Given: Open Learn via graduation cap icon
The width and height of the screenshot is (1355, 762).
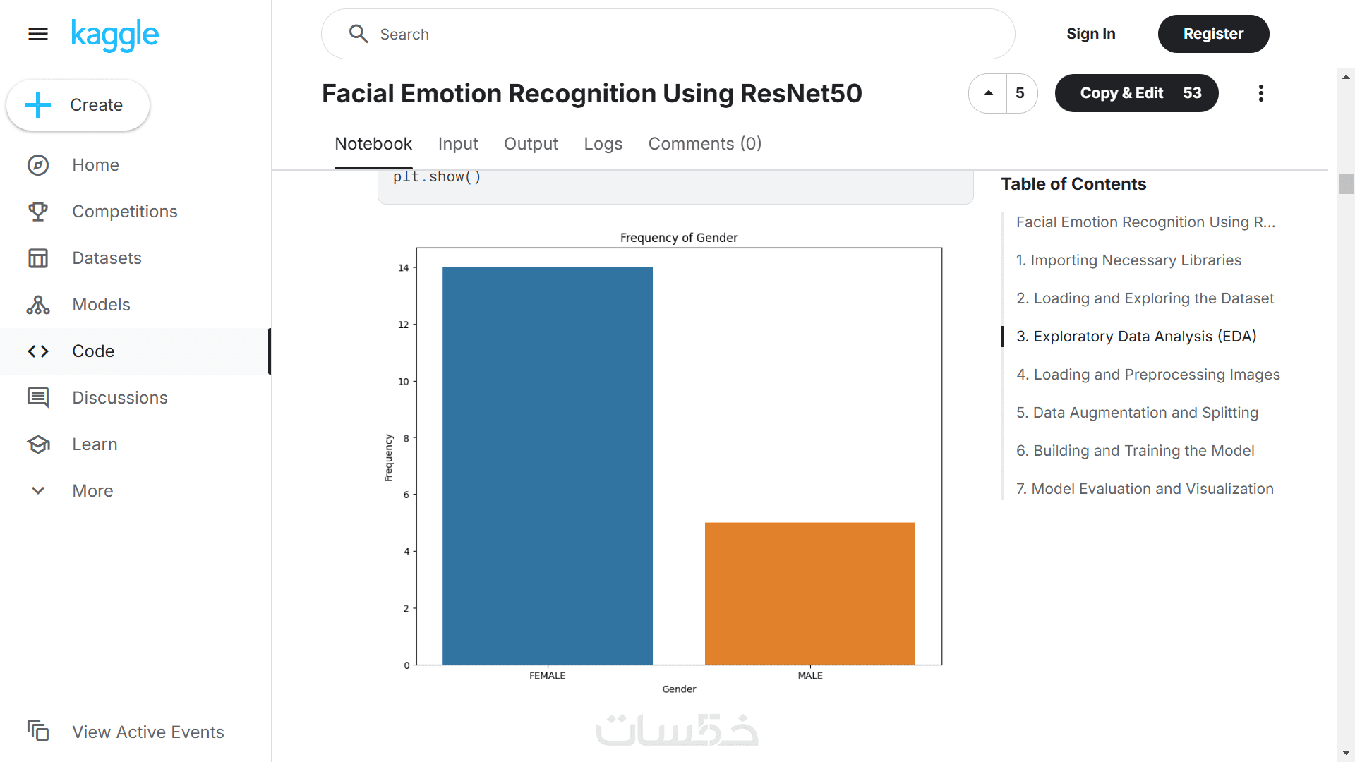Looking at the screenshot, I should click(38, 445).
